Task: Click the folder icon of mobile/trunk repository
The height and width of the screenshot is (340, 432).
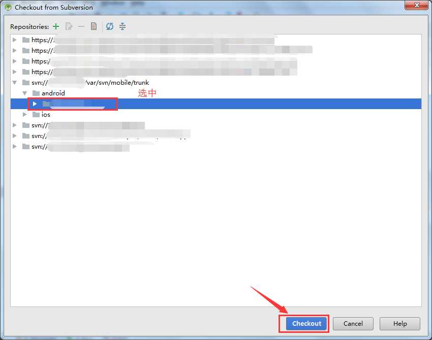Action: 26,83
